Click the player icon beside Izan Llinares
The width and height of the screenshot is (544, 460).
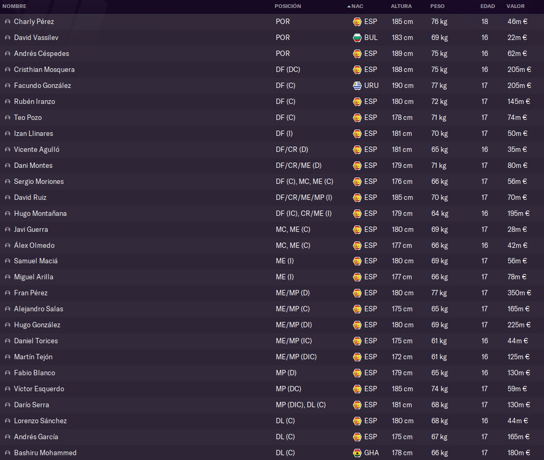7,133
